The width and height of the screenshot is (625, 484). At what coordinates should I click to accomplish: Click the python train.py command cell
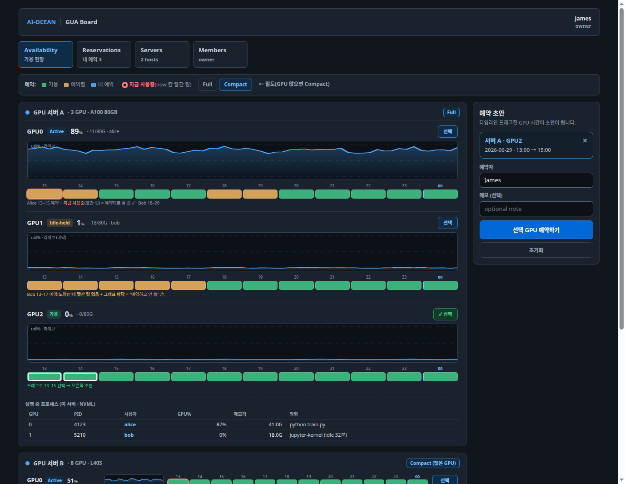point(308,424)
